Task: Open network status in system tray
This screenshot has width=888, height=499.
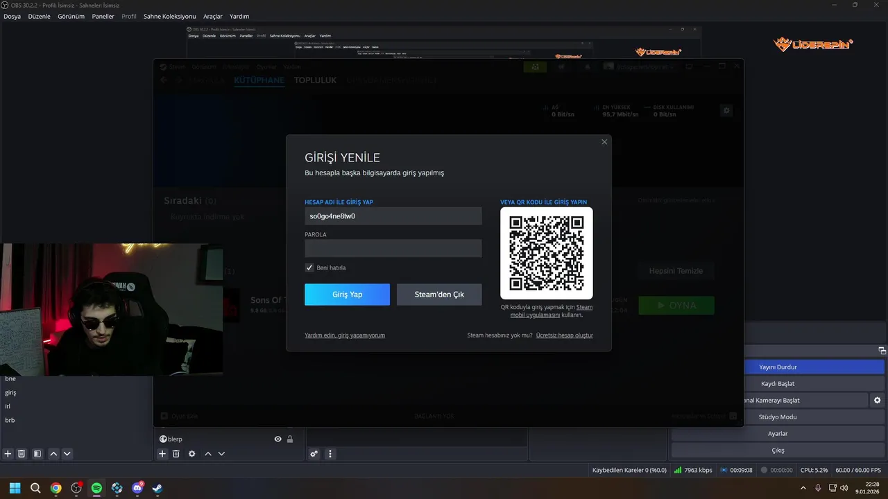Action: 832,488
